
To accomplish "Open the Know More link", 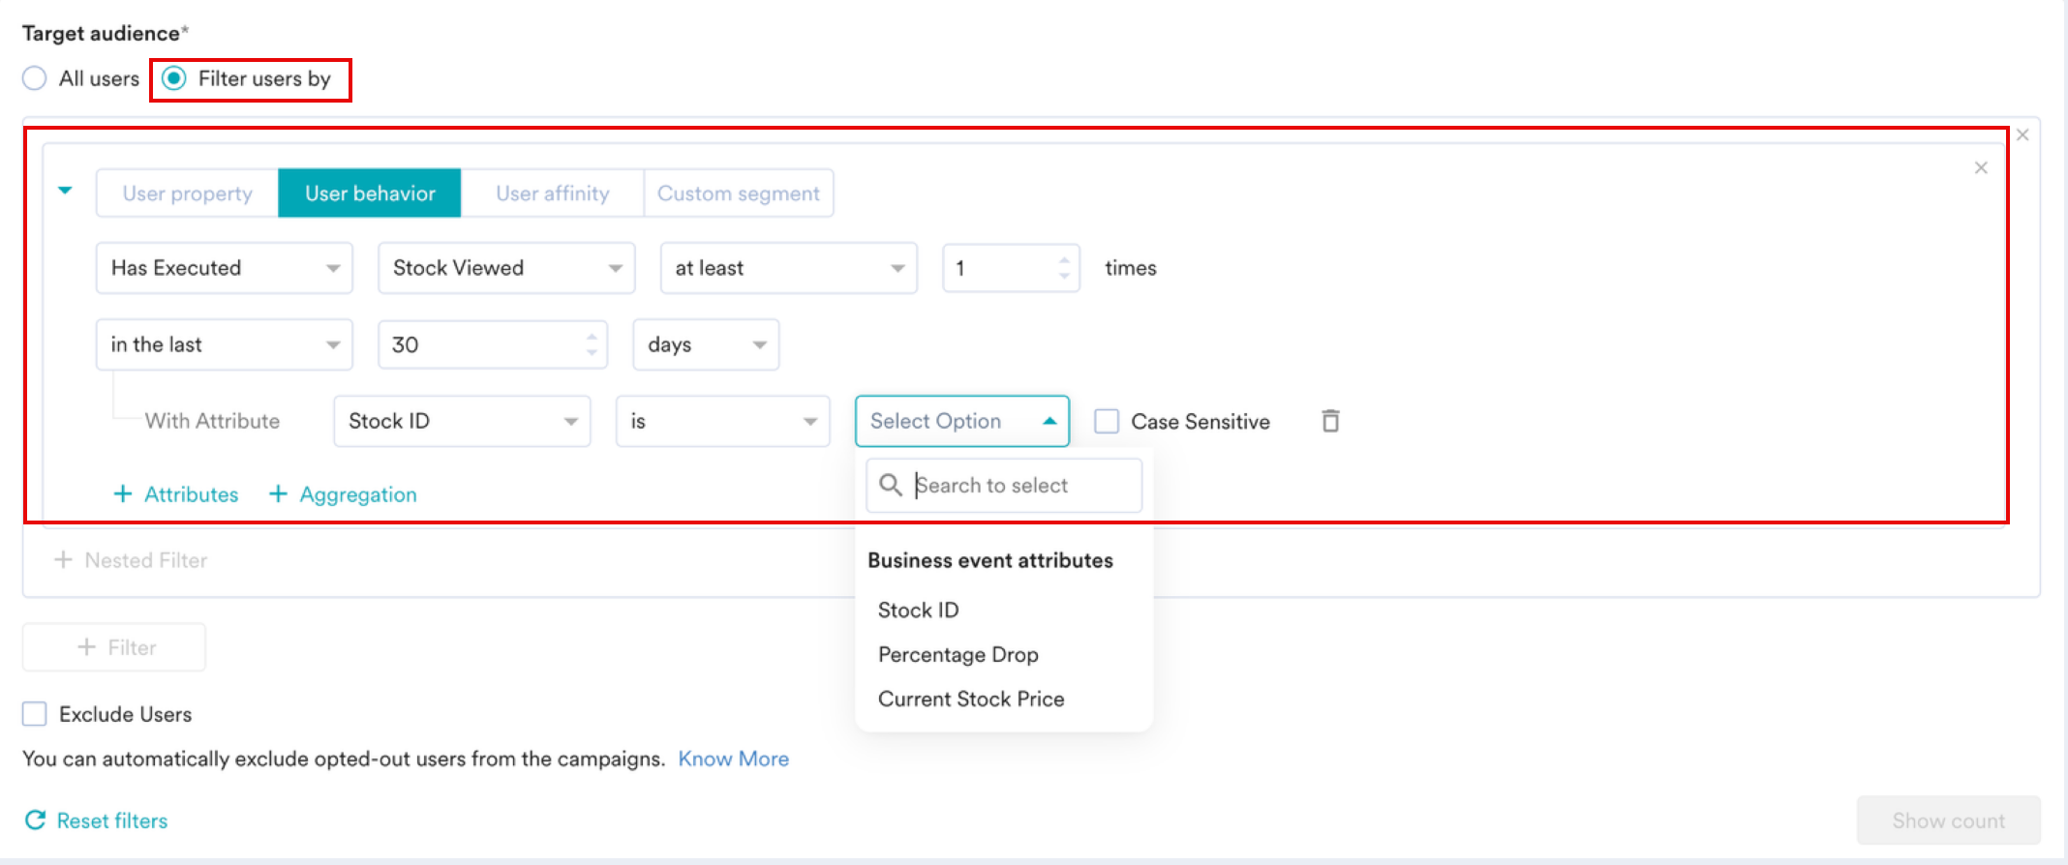I will [733, 759].
